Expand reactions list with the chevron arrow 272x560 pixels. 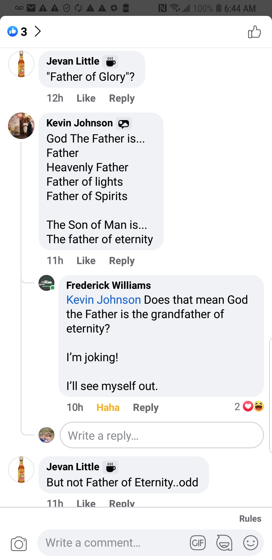point(38,31)
